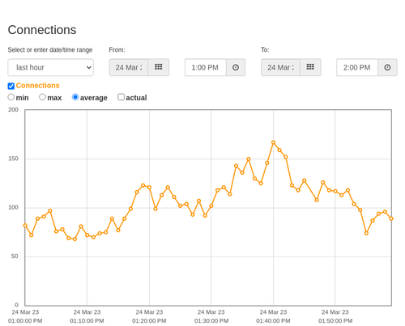Open the To time clock icon
This screenshot has width=405, height=326.
tap(387, 67)
